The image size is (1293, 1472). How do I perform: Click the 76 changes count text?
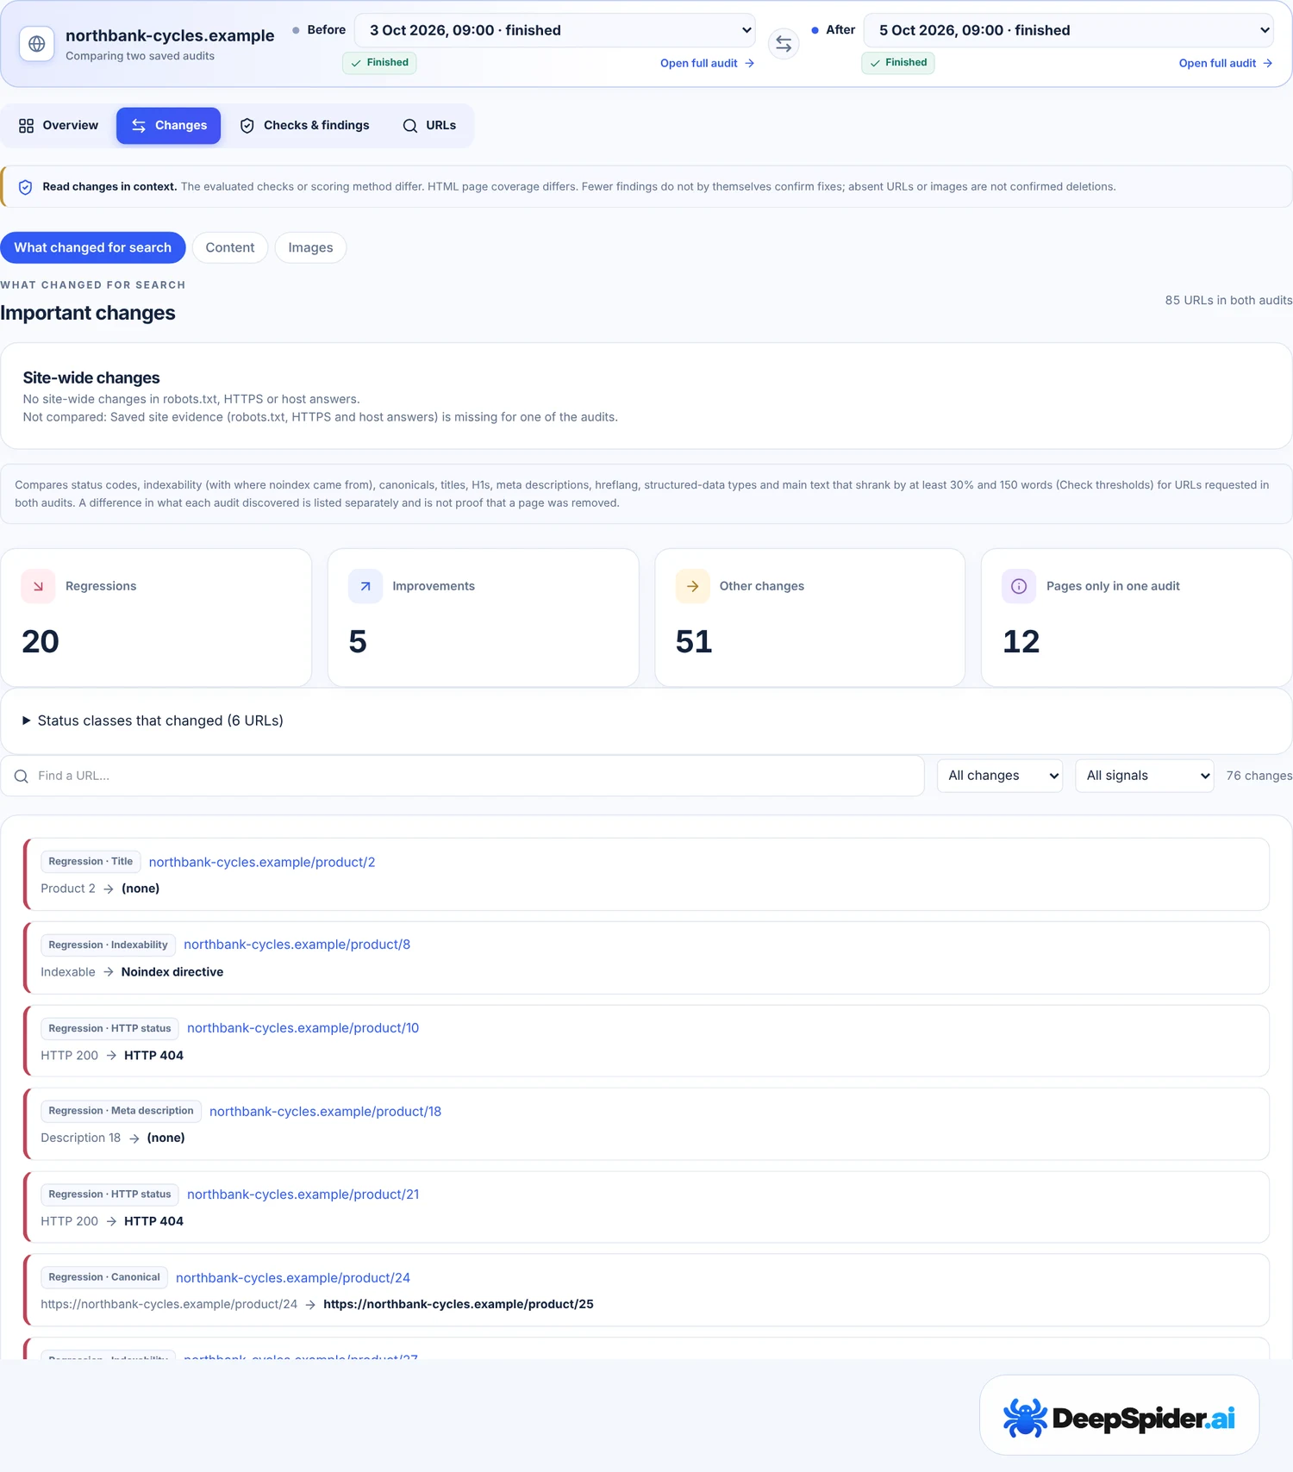[x=1259, y=776]
